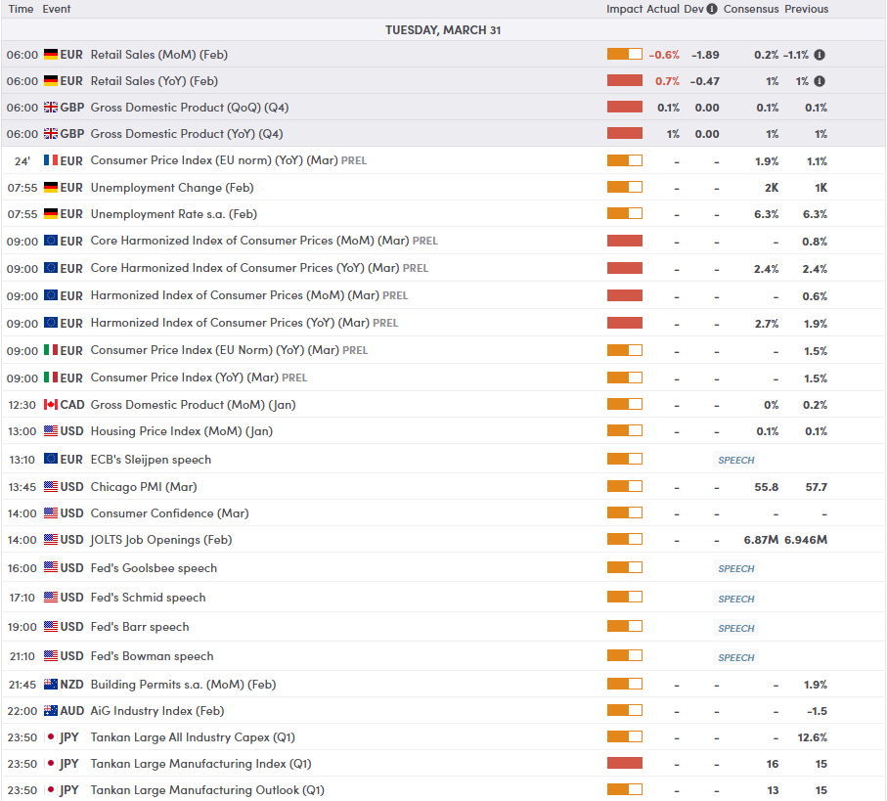Click the TUESDAY, MARCH 31 date heading
The image size is (887, 801).
tap(443, 30)
